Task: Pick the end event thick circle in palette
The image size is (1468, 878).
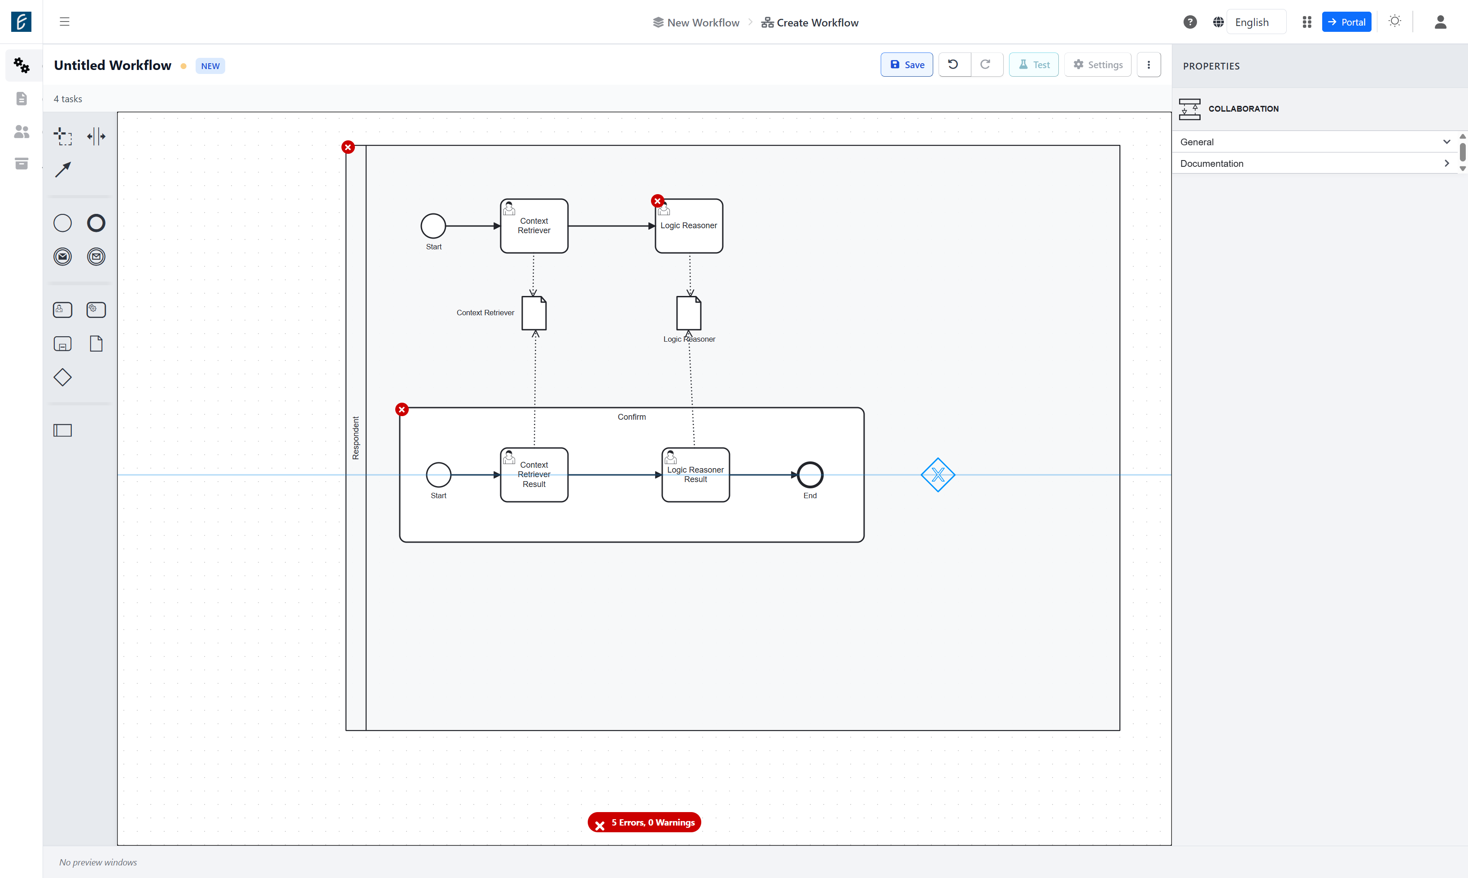Action: [x=96, y=223]
